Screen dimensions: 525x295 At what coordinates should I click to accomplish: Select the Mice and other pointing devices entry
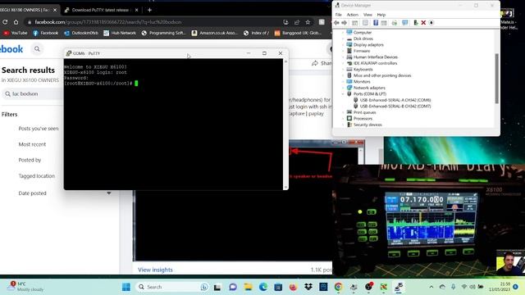(382, 75)
